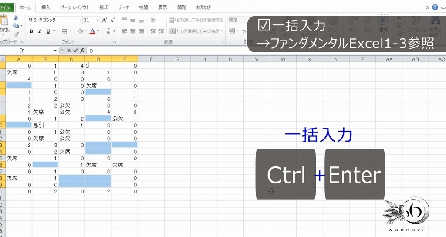This screenshot has width=446, height=237.
Task: Switch to the ホーム tab
Action: click(25, 7)
